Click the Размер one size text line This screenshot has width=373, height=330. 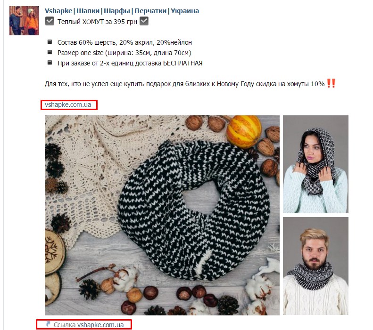pos(124,53)
